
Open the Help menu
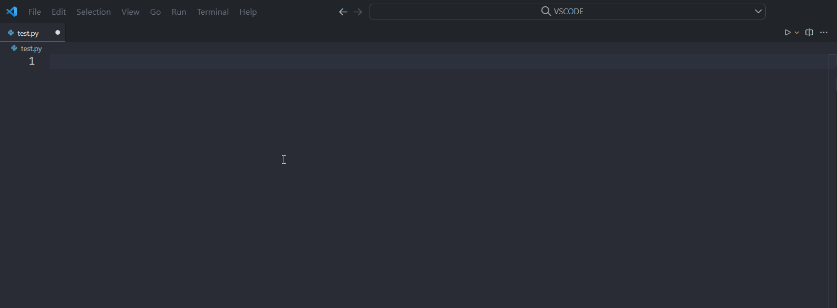tap(248, 12)
